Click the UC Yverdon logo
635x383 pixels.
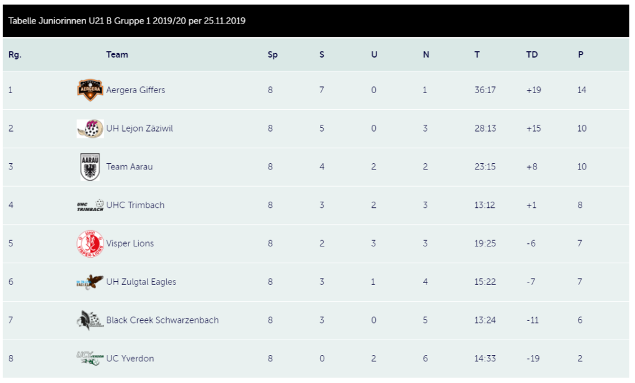pyautogui.click(x=90, y=358)
